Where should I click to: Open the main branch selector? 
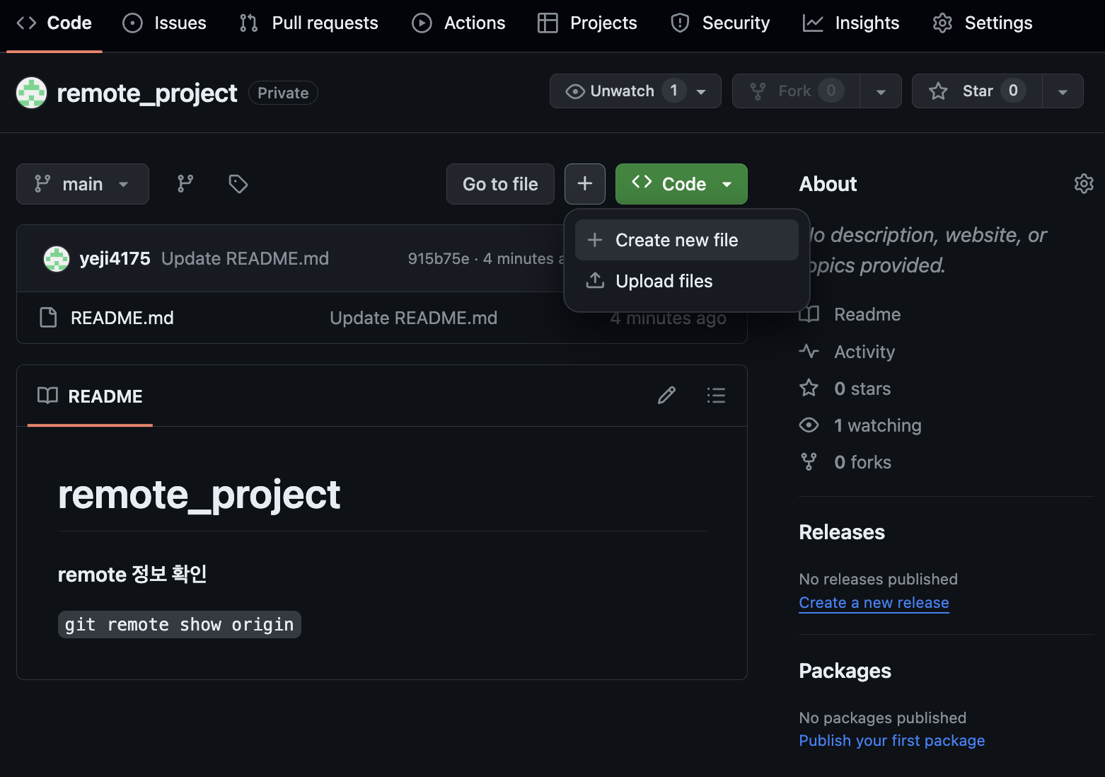click(83, 184)
